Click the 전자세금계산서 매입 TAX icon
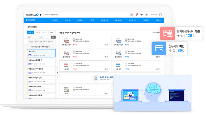This screenshot has width=206, height=115. 118,41
